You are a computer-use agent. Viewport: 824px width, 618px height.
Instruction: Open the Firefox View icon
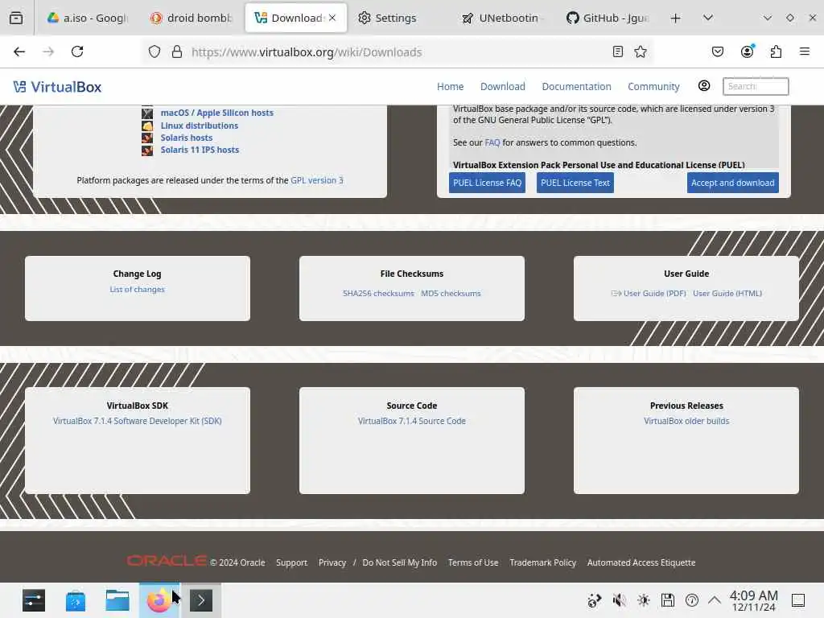(16, 18)
